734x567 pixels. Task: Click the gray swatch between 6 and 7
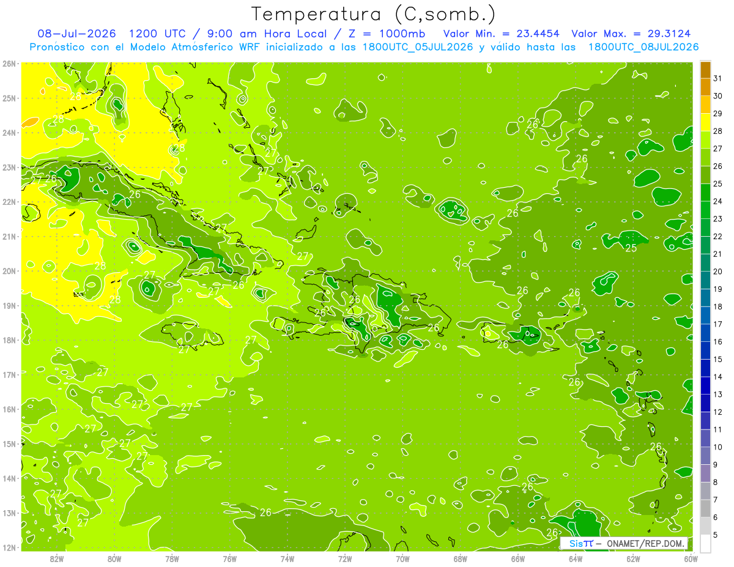click(706, 508)
